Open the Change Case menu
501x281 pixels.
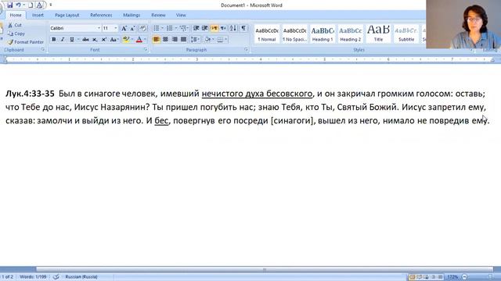coord(114,40)
